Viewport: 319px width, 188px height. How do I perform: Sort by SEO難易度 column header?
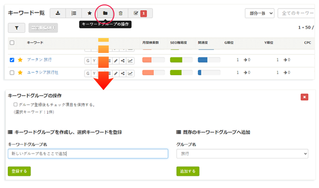178,43
